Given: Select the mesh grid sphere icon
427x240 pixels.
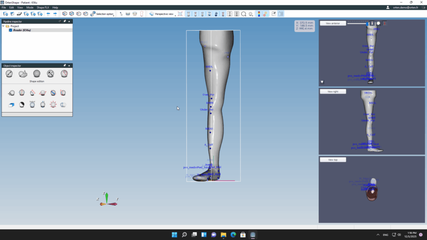Looking at the screenshot, I should pyautogui.click(x=37, y=74).
